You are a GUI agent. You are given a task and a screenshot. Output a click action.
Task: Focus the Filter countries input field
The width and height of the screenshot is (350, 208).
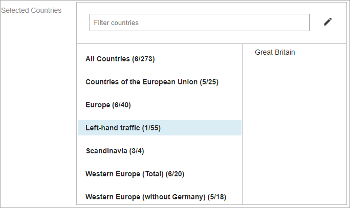point(199,22)
